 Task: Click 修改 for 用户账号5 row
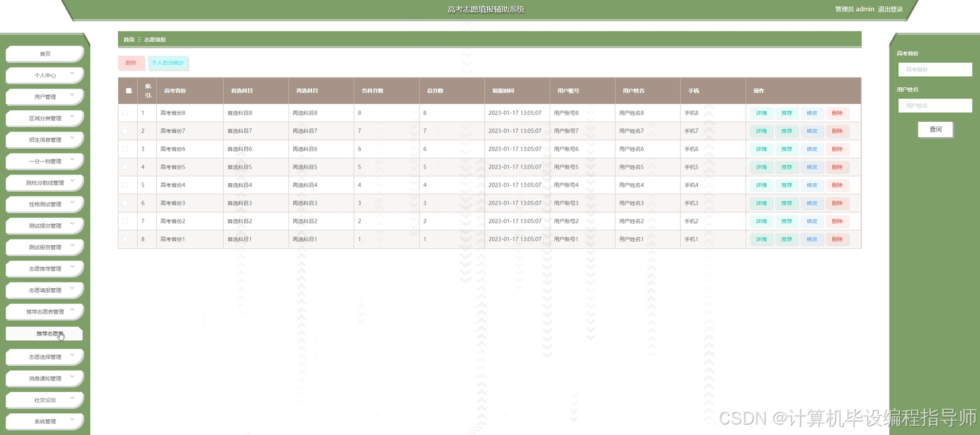812,167
